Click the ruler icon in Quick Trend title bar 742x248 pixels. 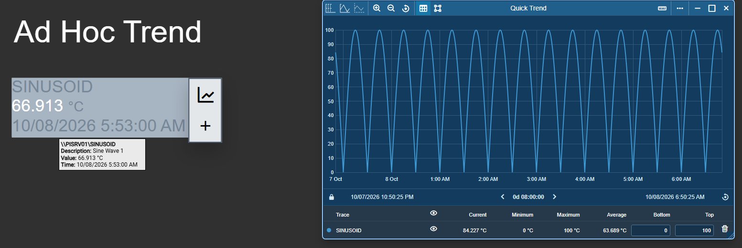662,8
